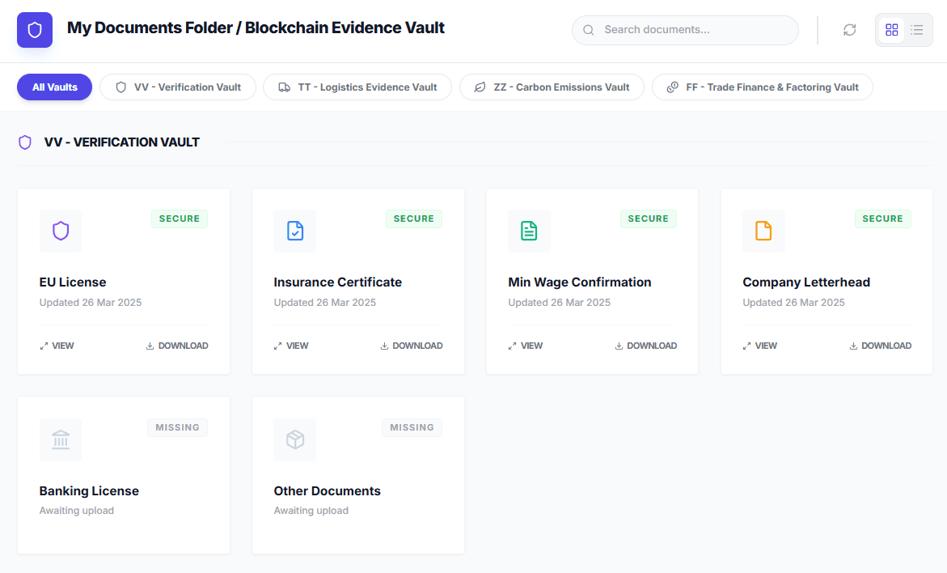Click MISSING badge on Other Documents
The height and width of the screenshot is (573, 947).
pos(412,427)
